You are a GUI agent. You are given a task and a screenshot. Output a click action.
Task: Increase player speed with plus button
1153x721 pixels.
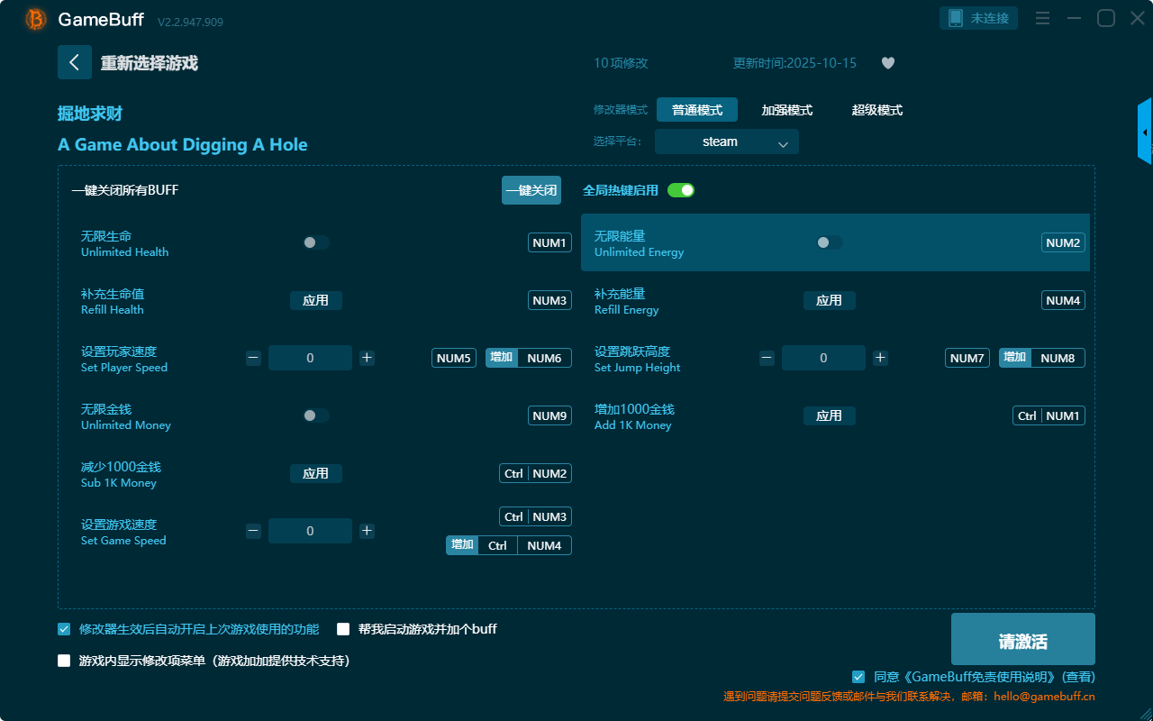367,358
